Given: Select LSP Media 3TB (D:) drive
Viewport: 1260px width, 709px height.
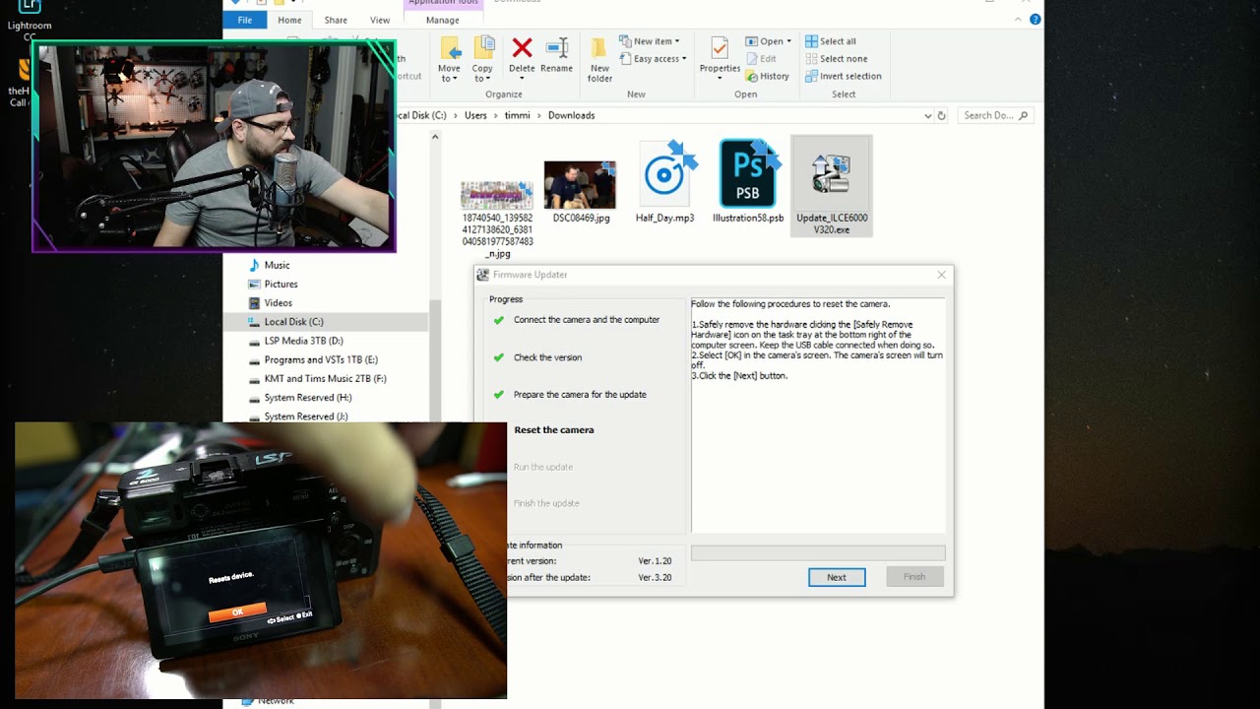Looking at the screenshot, I should point(303,341).
